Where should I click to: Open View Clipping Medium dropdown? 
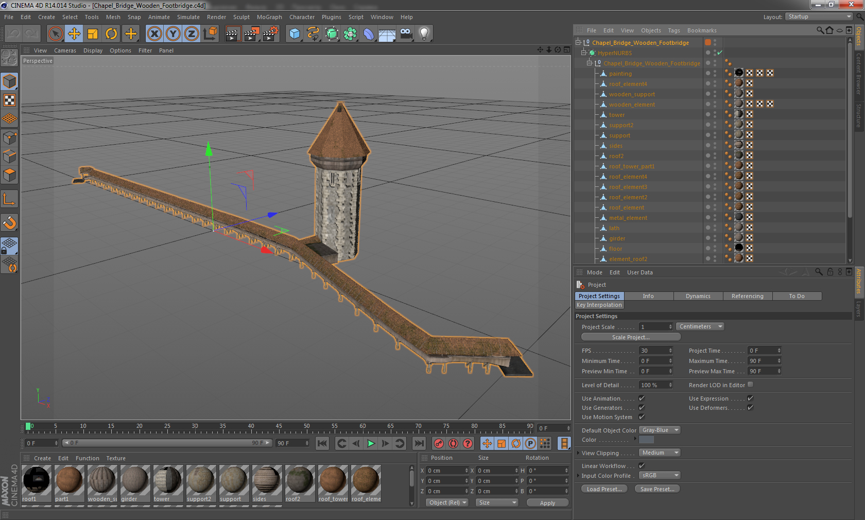pyautogui.click(x=660, y=453)
